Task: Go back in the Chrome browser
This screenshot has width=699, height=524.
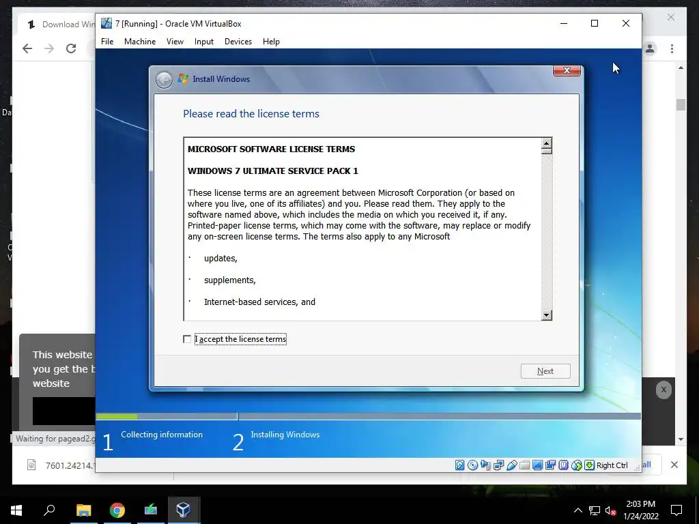Action: [27, 48]
